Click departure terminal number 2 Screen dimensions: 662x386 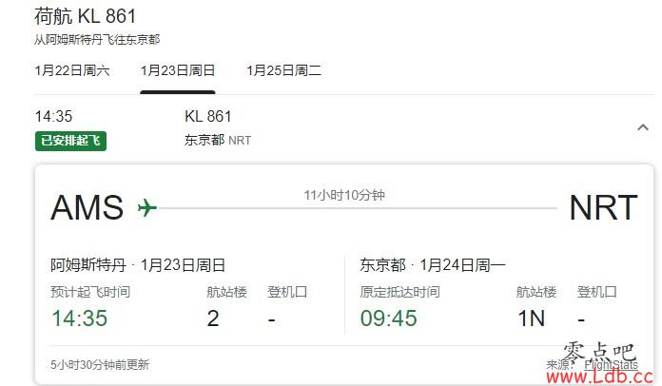(213, 318)
